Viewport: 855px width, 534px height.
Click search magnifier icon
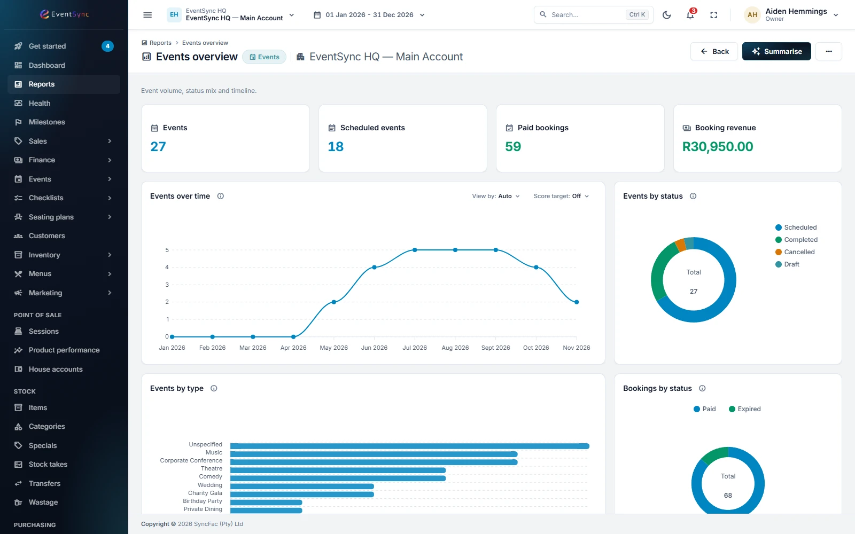[543, 14]
